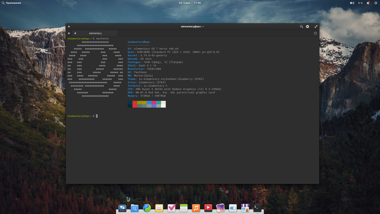
Task: Open AppCenter store icon in dock
Action: (245, 208)
